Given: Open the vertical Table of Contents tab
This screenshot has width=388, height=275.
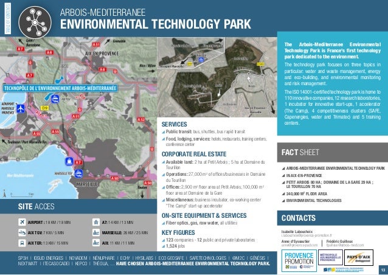Looking at the screenshot, I should (7, 19).
